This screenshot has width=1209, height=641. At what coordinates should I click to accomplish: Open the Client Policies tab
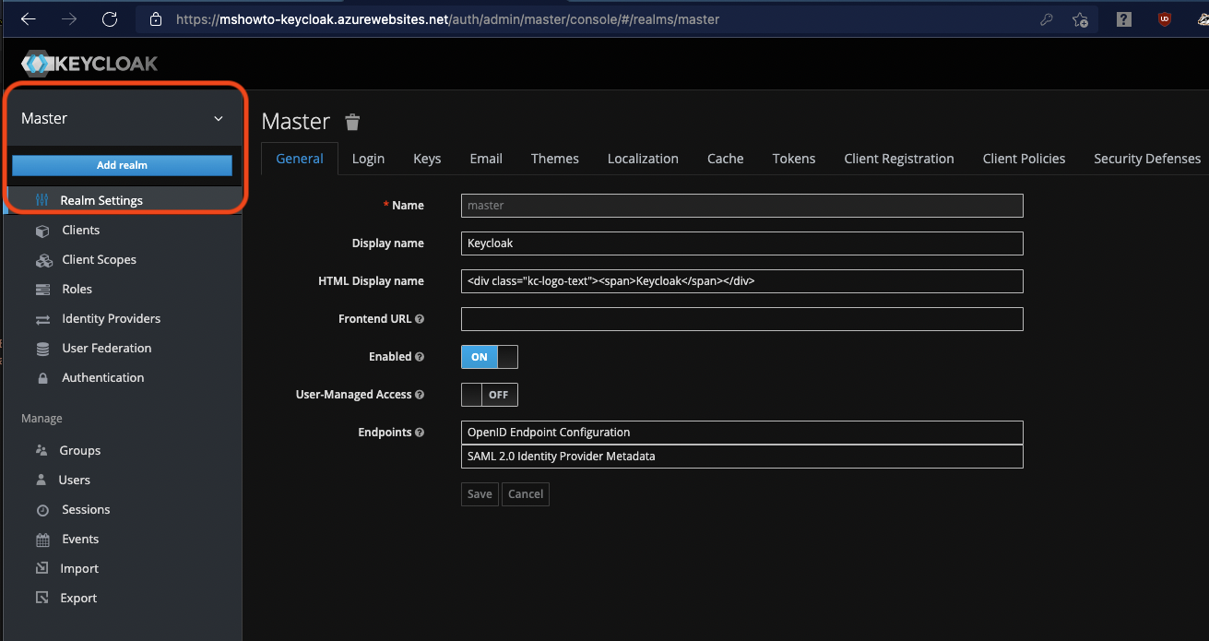[1024, 159]
